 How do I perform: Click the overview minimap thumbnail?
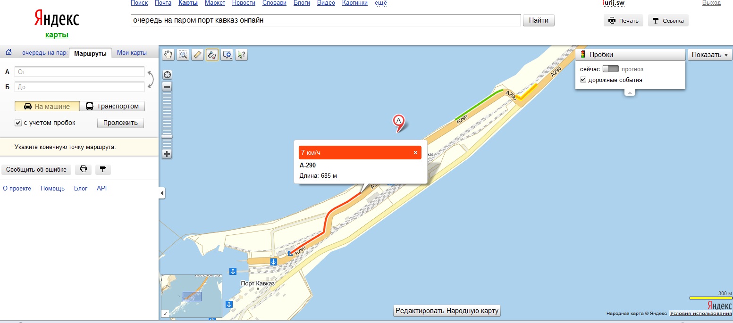click(x=192, y=296)
